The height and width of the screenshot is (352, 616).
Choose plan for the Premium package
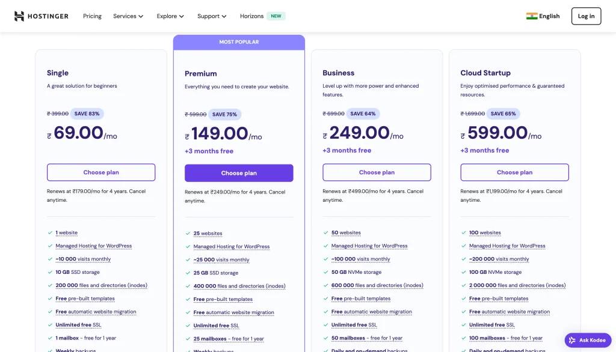click(239, 172)
